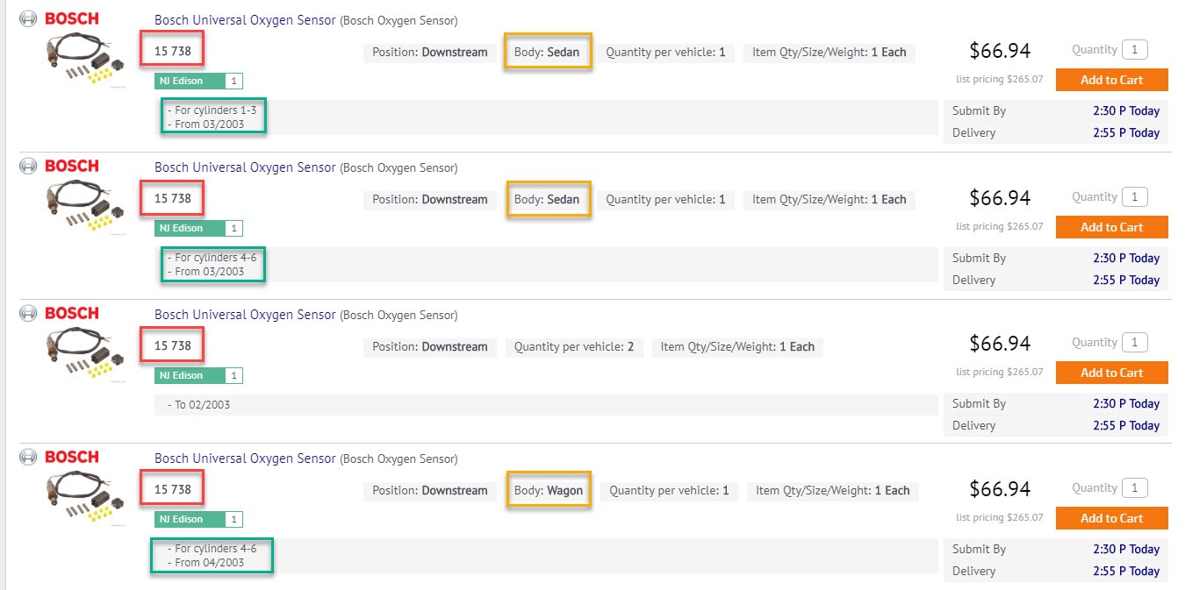
Task: Select part number 15 738 in the Wagon row
Action: point(173,489)
